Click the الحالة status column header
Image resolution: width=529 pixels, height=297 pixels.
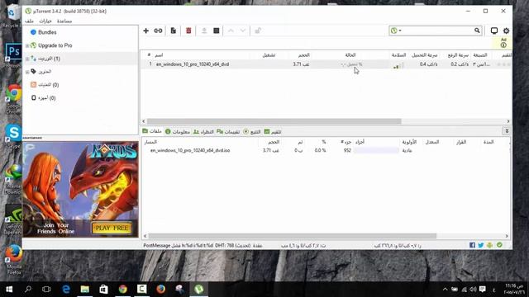(x=350, y=55)
